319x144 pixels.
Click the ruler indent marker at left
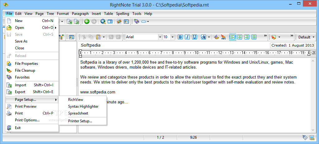(x=80, y=53)
